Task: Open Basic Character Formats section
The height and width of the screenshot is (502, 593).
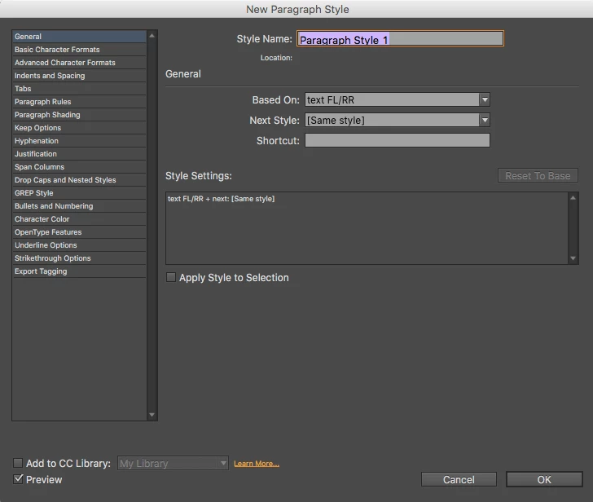Action: pos(80,50)
